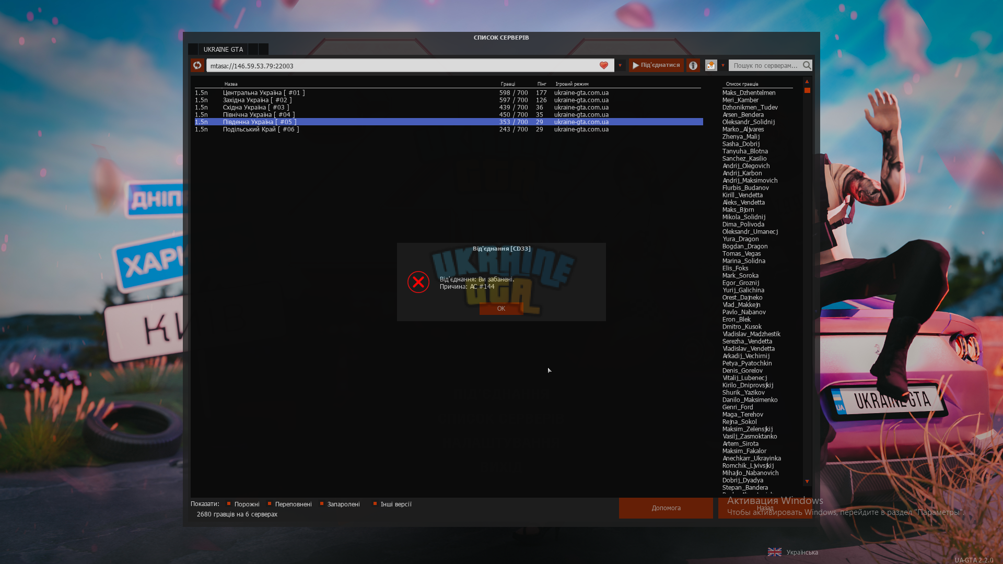Click the player list scrollbar thumb

[807, 90]
